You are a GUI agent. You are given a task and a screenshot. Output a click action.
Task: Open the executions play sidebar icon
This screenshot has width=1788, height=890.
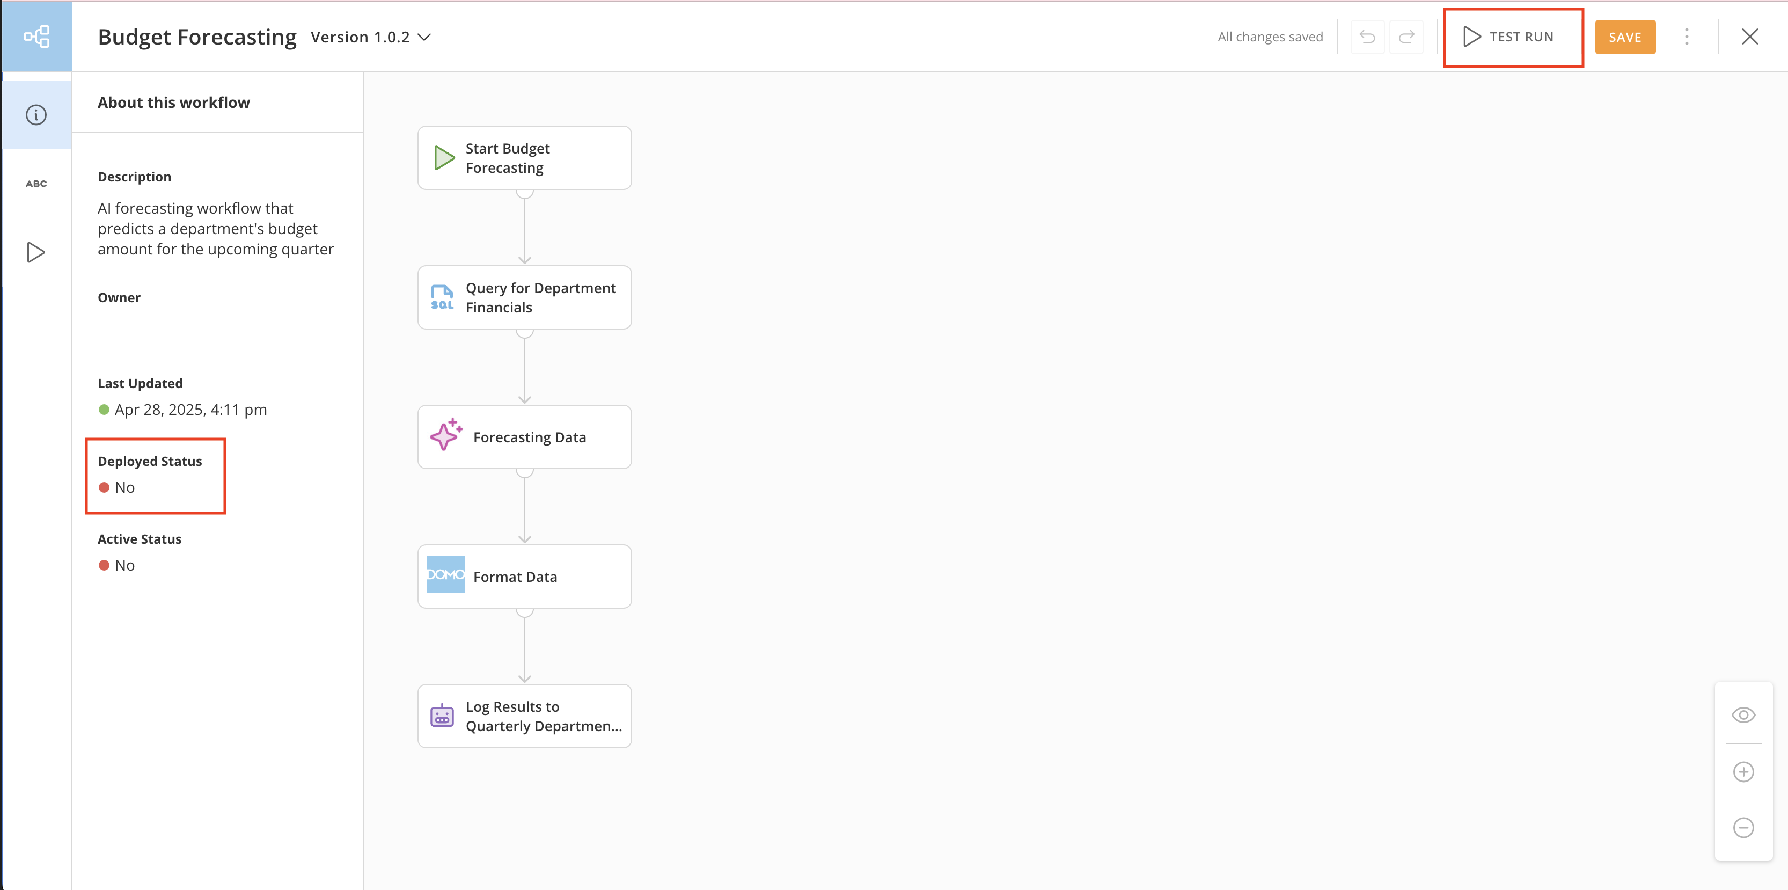coord(36,252)
